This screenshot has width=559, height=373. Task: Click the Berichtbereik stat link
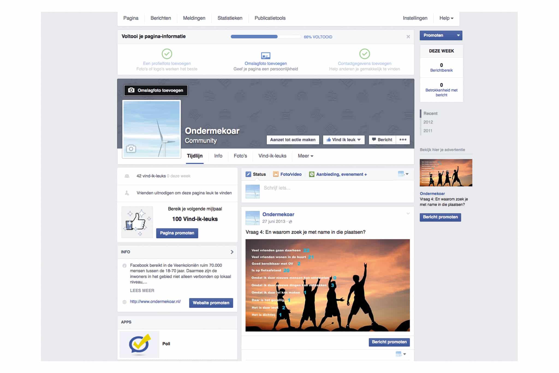pyautogui.click(x=441, y=70)
